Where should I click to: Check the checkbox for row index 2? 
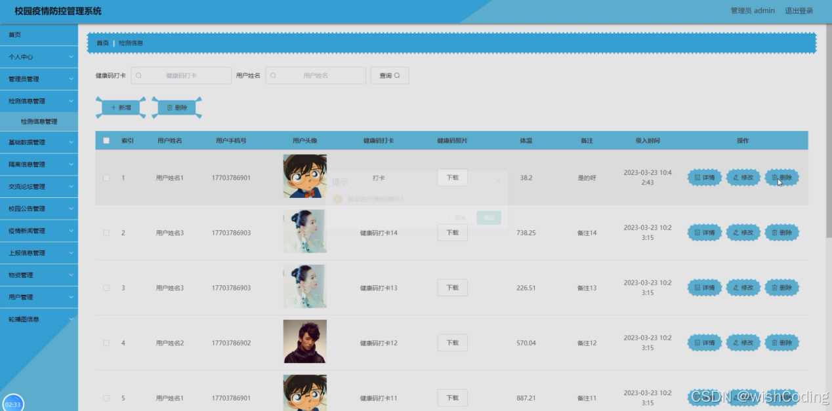coord(106,233)
